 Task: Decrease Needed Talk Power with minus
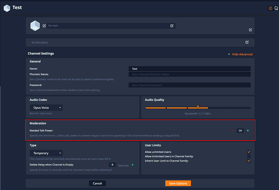(232, 130)
